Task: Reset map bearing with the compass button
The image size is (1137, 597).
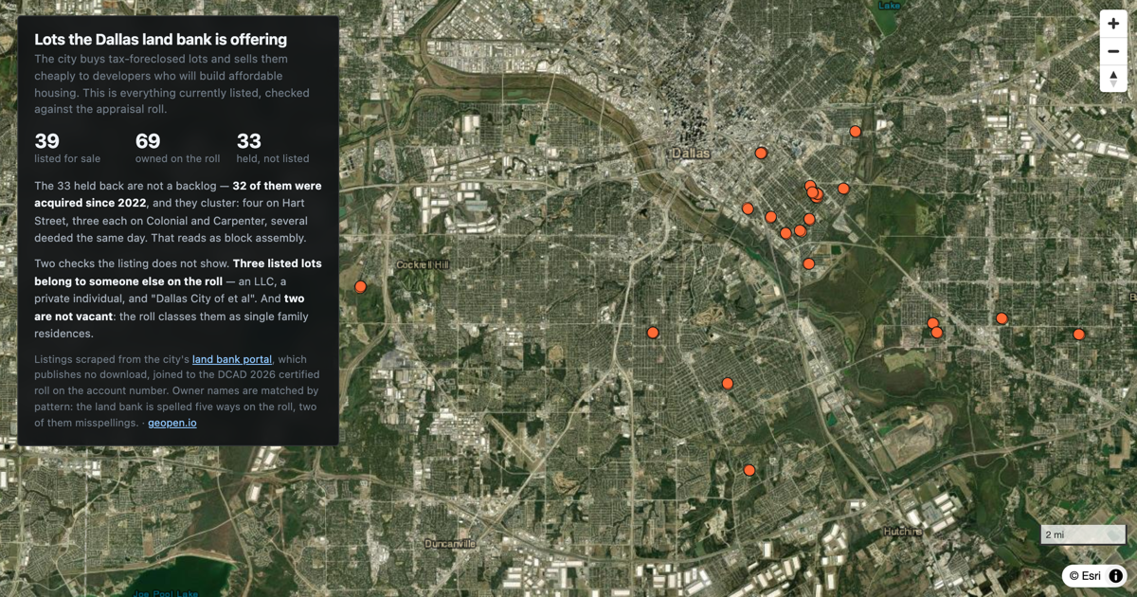Action: [1113, 79]
